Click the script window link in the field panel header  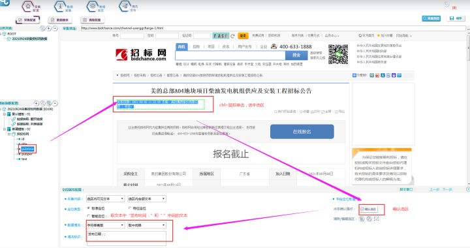coord(407,190)
